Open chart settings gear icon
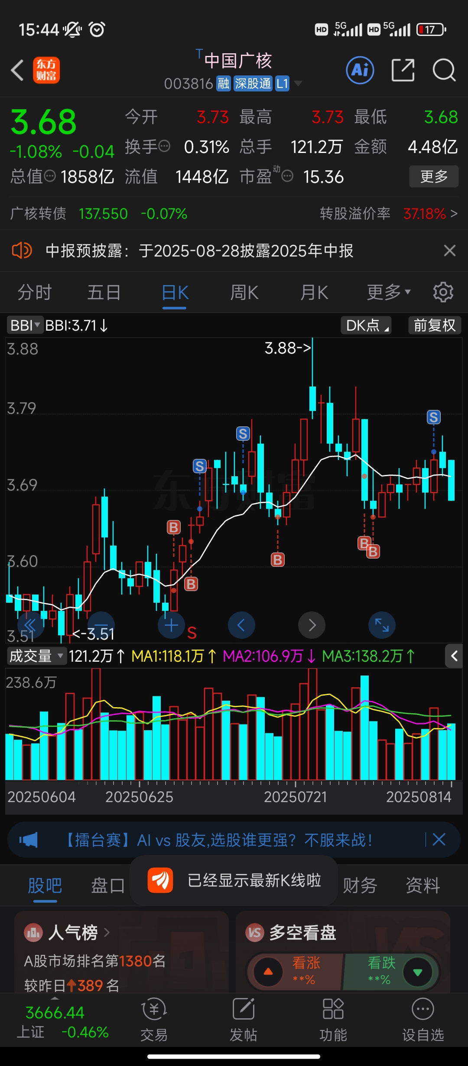This screenshot has width=468, height=1066. pyautogui.click(x=443, y=292)
